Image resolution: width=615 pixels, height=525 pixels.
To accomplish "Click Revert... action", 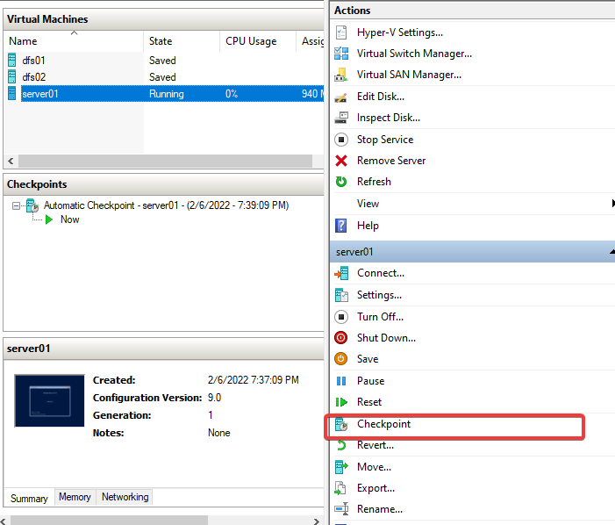I will (375, 445).
